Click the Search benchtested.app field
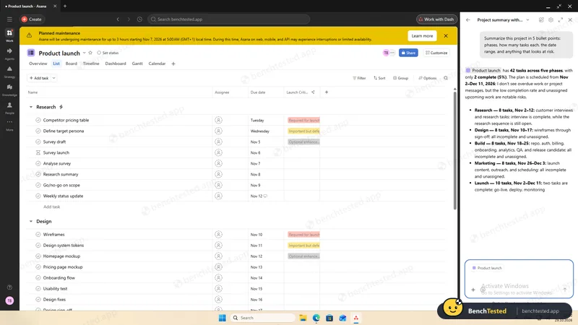The width and height of the screenshot is (578, 325). (228, 19)
